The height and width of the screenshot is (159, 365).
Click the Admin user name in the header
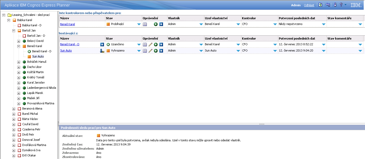[x=296, y=5]
